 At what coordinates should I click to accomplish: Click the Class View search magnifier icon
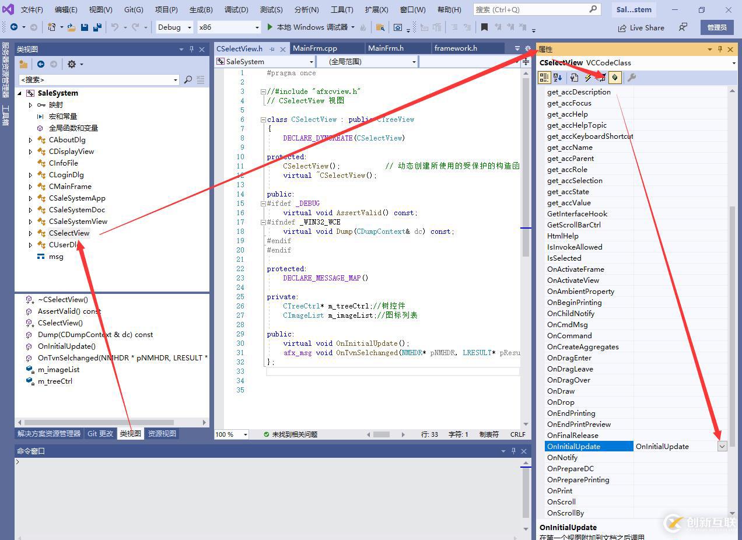click(188, 79)
